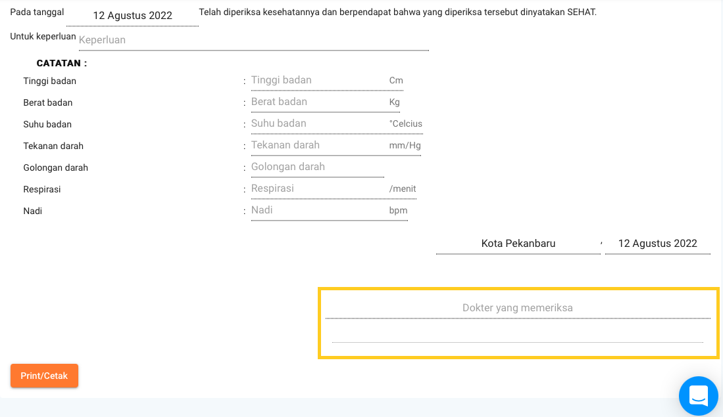Viewport: 723px width, 417px height.
Task: Focus the Keperluan input field
Action: 253,40
